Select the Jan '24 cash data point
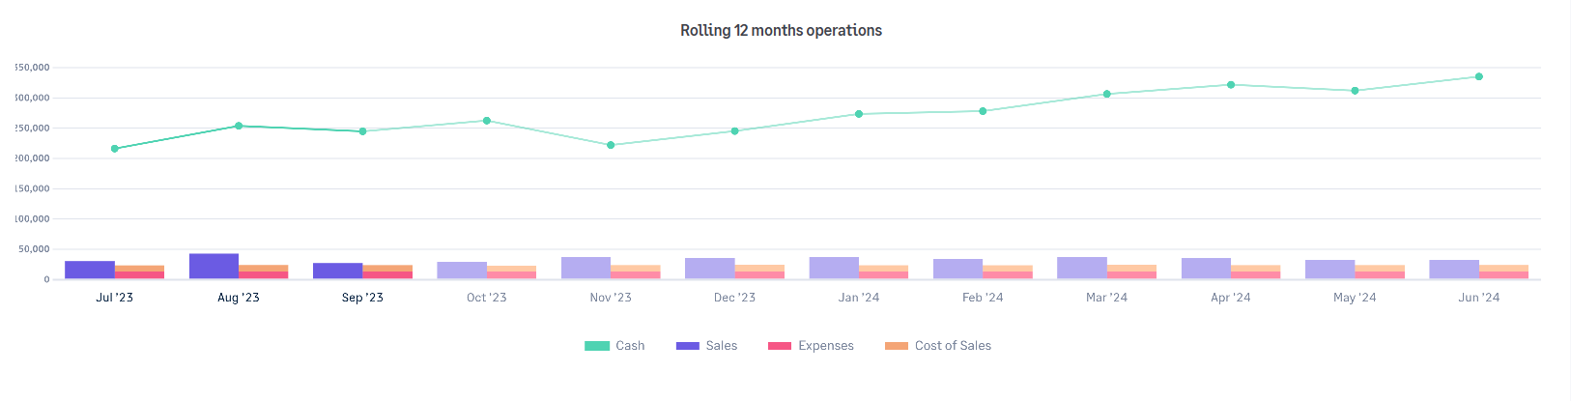This screenshot has width=1571, height=401. coord(859,114)
